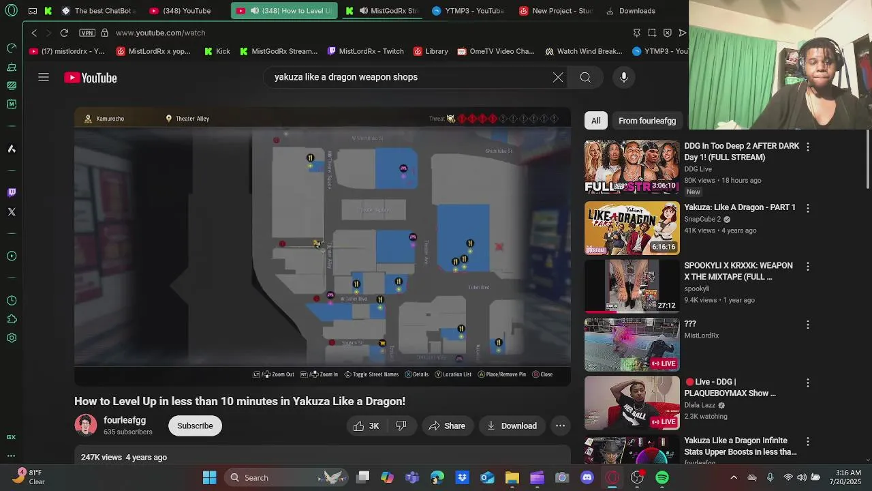Open more actions for the video
Screen dimensions: 872x491
560,426
